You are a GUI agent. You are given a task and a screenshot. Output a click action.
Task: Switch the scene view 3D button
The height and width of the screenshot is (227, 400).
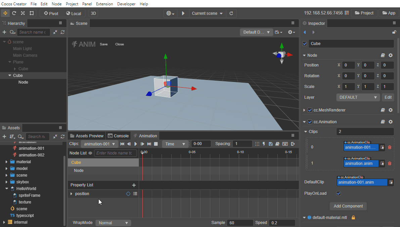tap(93, 13)
